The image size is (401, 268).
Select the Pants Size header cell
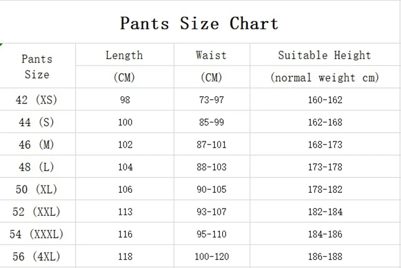coord(37,67)
